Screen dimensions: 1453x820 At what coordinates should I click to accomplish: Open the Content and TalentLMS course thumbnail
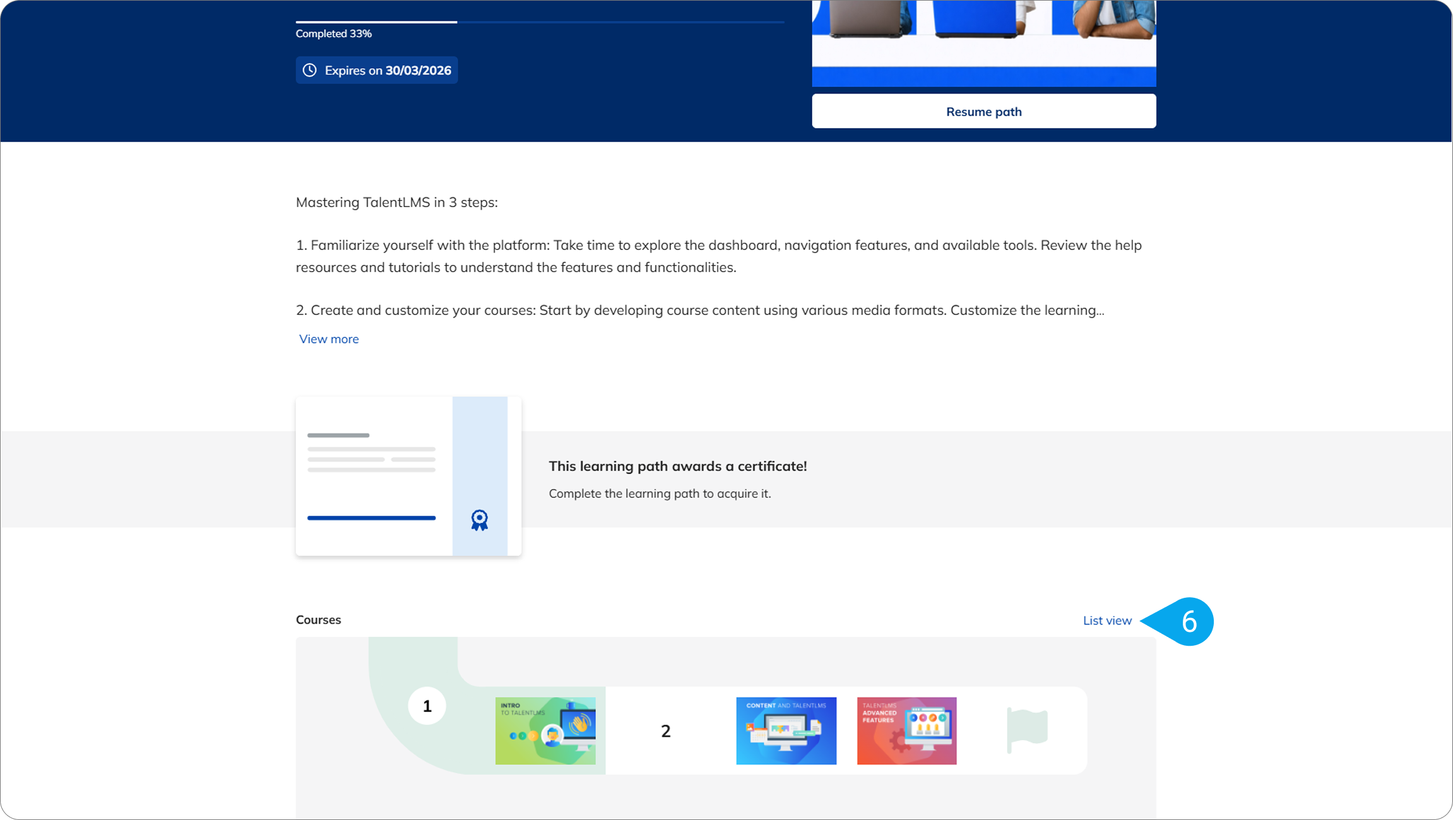(786, 730)
